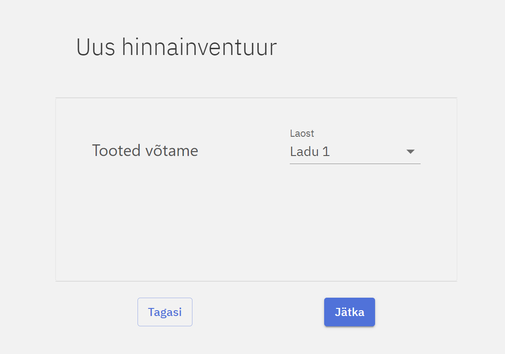Image resolution: width=505 pixels, height=354 pixels.
Task: Go back using the outlined Tagasi button
Action: (165, 312)
